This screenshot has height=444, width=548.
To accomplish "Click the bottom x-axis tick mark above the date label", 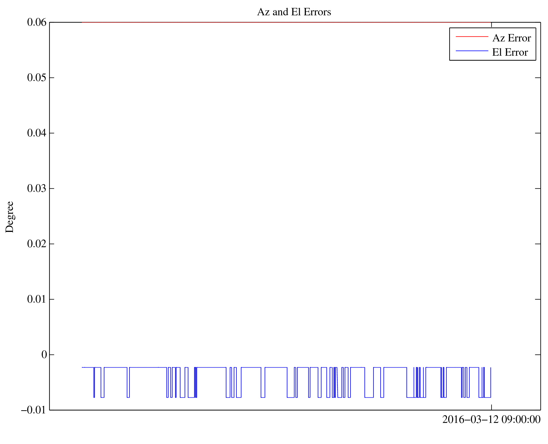I will [491, 407].
